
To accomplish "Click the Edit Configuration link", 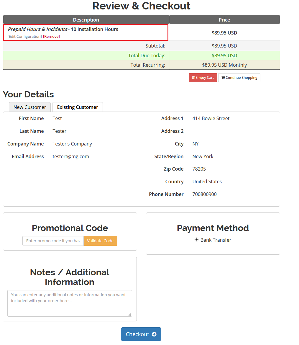I will pos(25,37).
